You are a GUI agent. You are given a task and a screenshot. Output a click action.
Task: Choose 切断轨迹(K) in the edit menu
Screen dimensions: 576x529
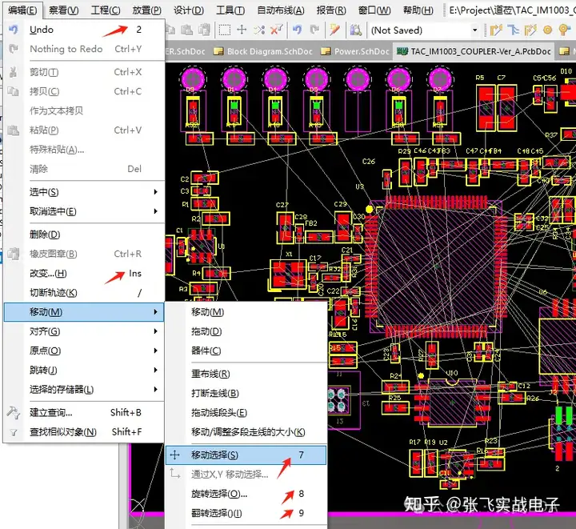(x=84, y=293)
